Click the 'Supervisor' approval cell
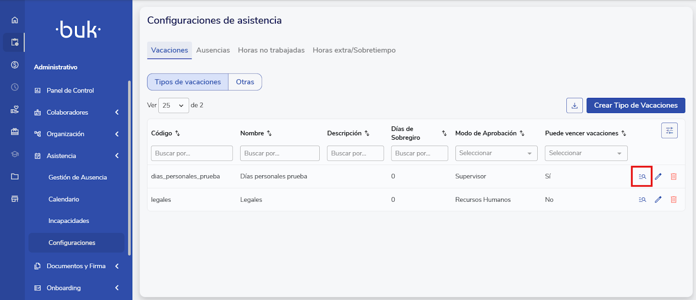696x300 pixels. point(471,176)
